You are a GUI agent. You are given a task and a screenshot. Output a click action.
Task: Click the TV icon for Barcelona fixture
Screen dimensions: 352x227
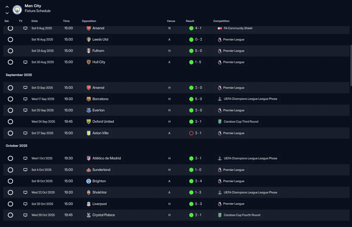(25, 99)
